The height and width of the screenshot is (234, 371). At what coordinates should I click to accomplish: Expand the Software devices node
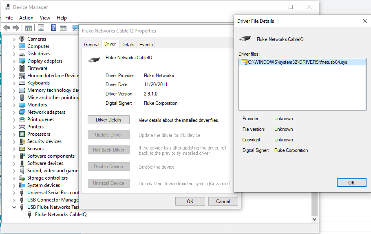click(14, 163)
